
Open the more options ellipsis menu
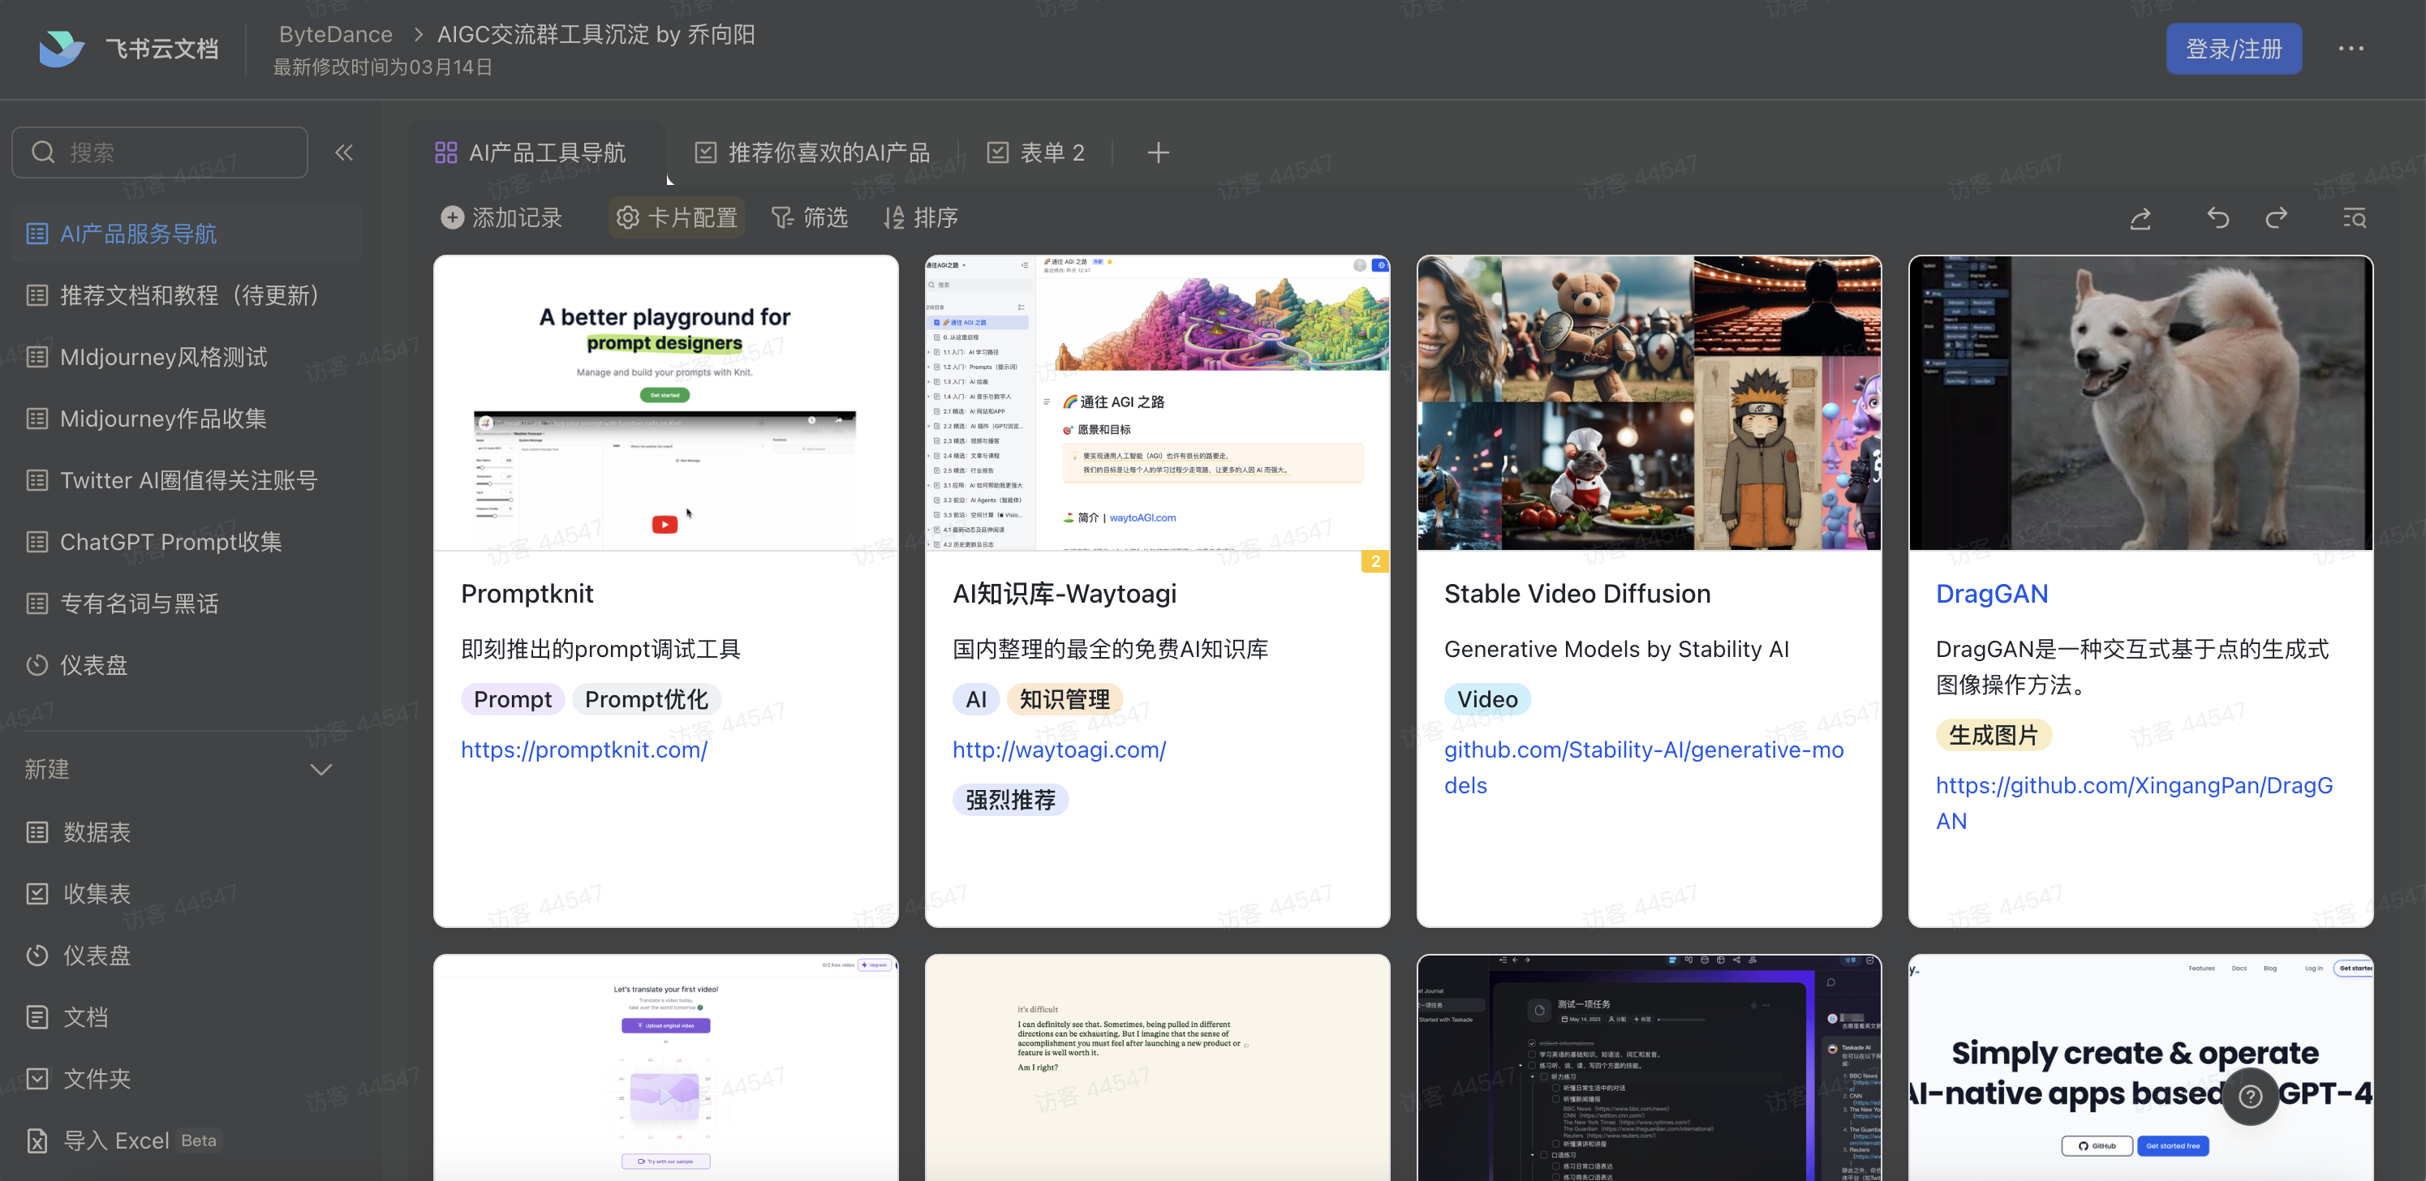(x=2351, y=49)
